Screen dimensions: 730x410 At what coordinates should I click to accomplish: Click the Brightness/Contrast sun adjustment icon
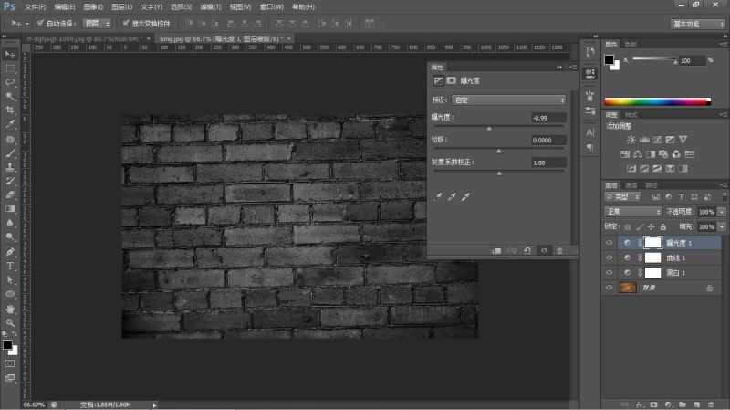pyautogui.click(x=631, y=139)
